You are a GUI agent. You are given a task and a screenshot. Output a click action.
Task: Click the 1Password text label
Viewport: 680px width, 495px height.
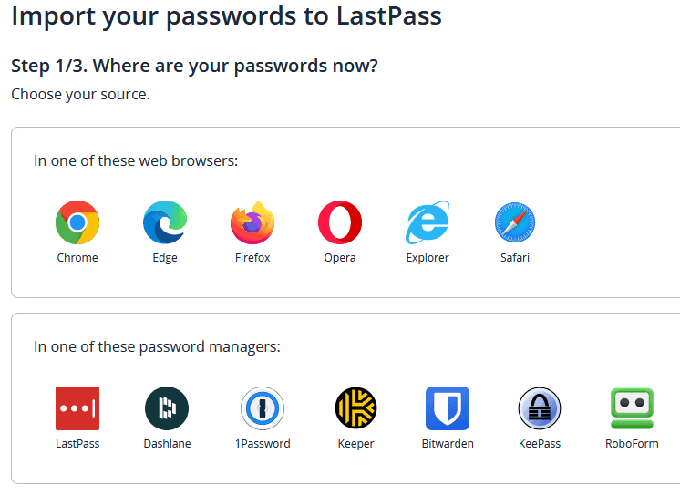point(263,444)
